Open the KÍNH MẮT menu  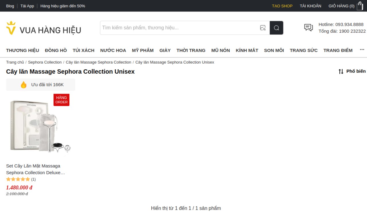(x=247, y=50)
